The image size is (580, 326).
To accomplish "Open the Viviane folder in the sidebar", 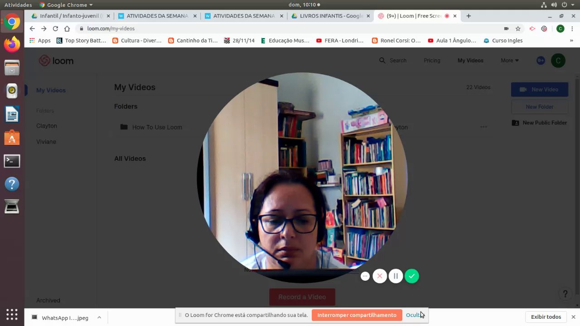I will pyautogui.click(x=46, y=142).
